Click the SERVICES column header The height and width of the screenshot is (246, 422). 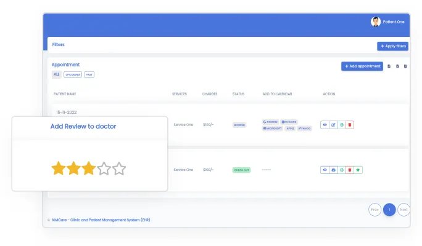click(180, 94)
